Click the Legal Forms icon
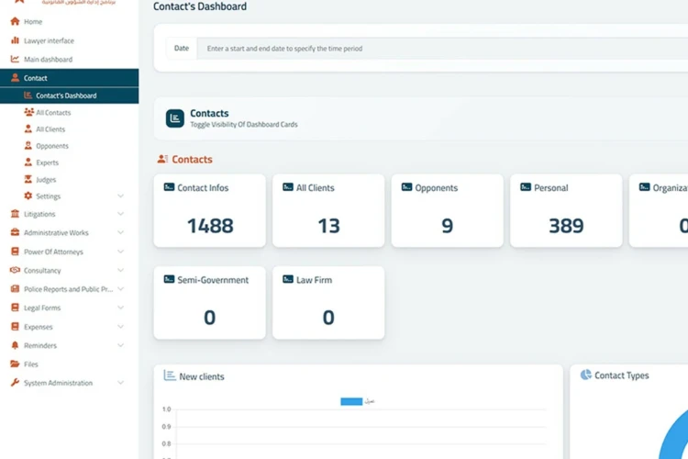 click(x=15, y=308)
